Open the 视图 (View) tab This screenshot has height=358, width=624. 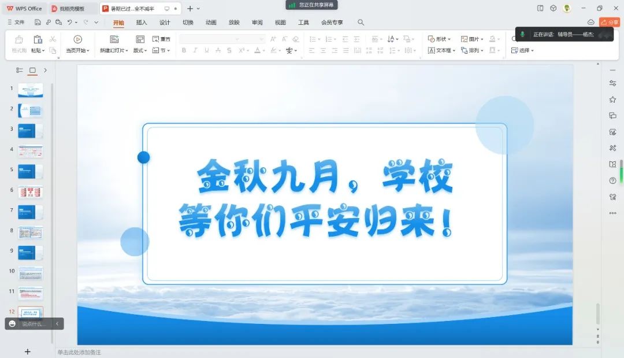pos(280,23)
